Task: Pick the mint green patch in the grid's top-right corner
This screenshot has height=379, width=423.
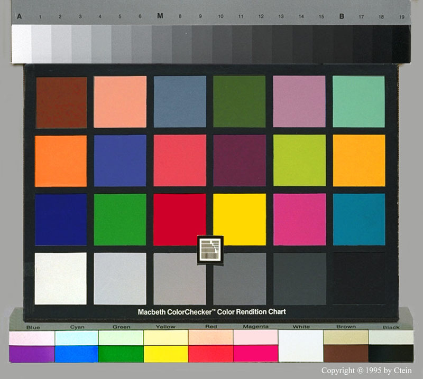Action: (358, 102)
